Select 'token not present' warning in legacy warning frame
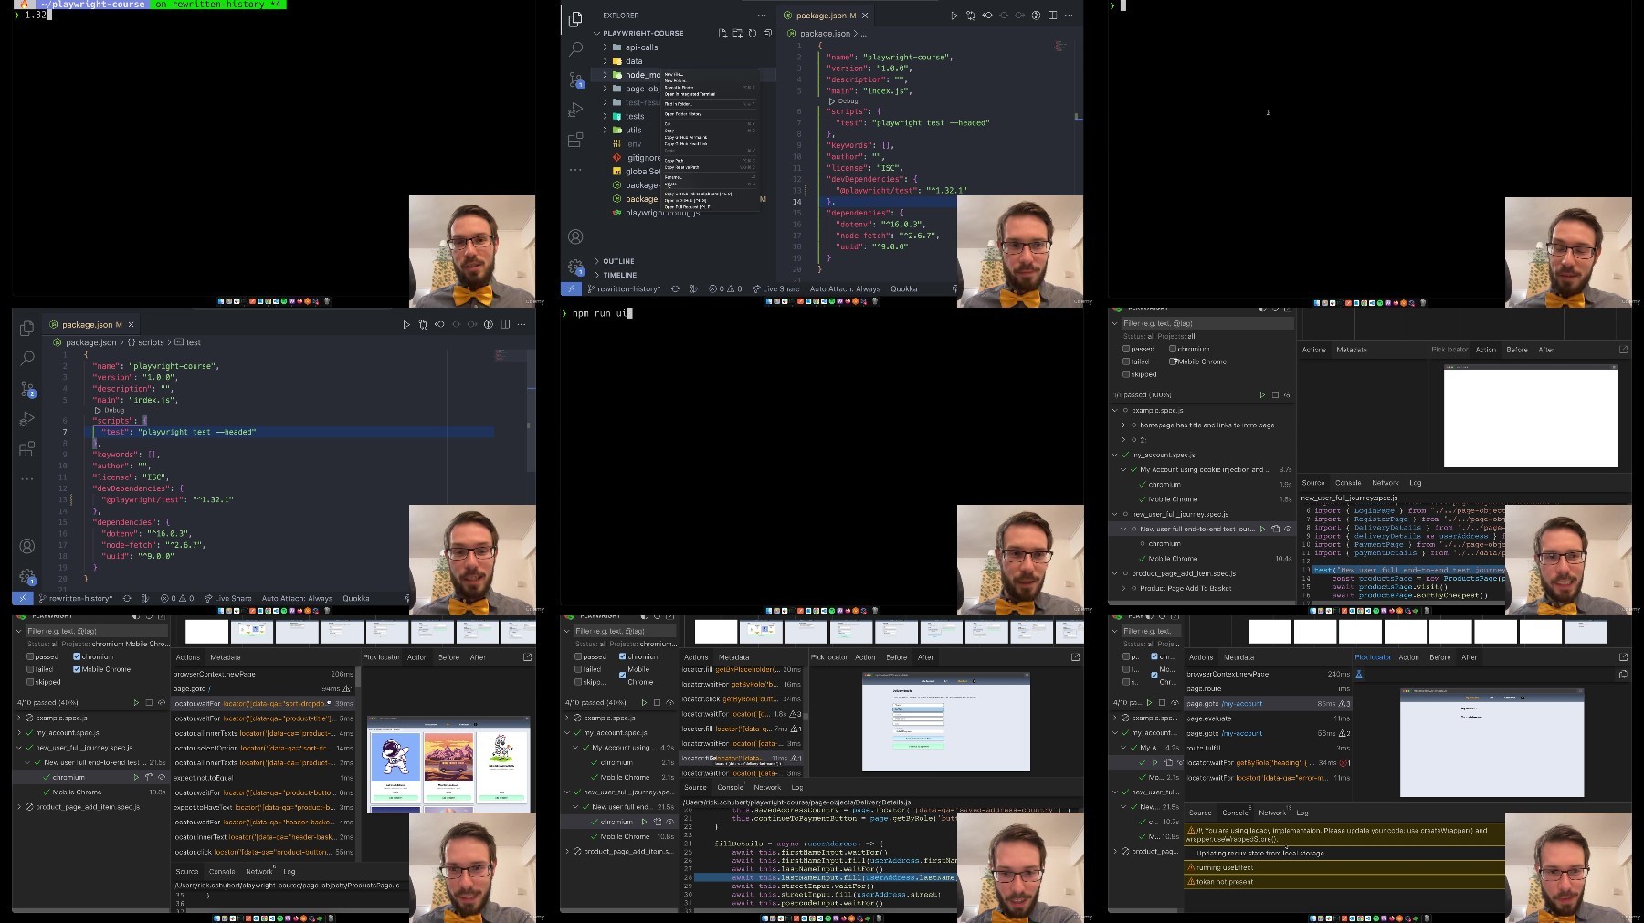Image resolution: width=1644 pixels, height=923 pixels. (x=1344, y=882)
